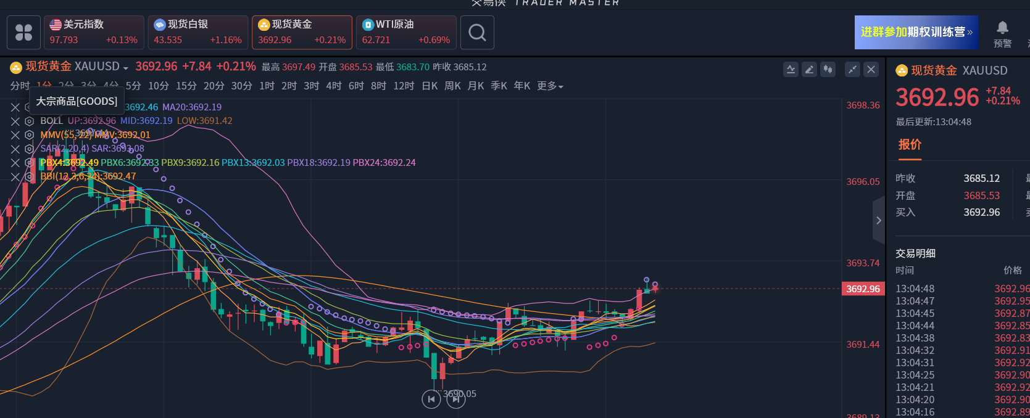The image size is (1030, 418).
Task: Switch to 日K daily chart
Action: 430,86
